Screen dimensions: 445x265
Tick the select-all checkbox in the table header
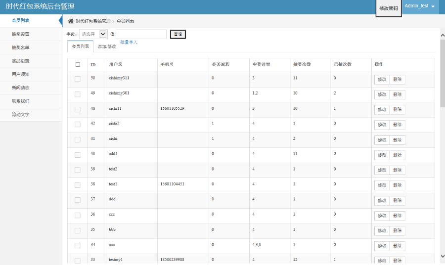click(78, 64)
